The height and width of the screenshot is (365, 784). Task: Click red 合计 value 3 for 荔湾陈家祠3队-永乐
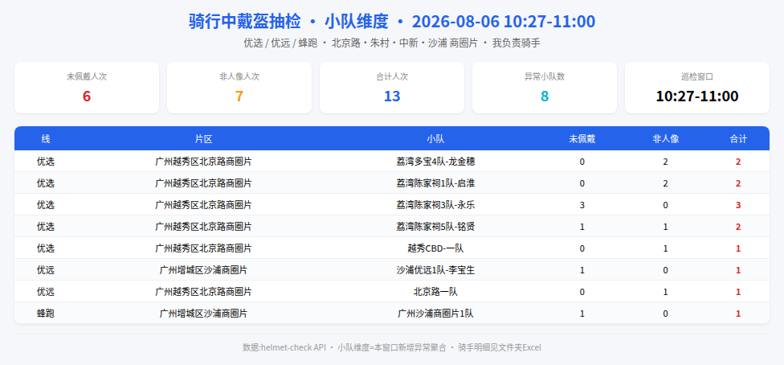pos(738,205)
